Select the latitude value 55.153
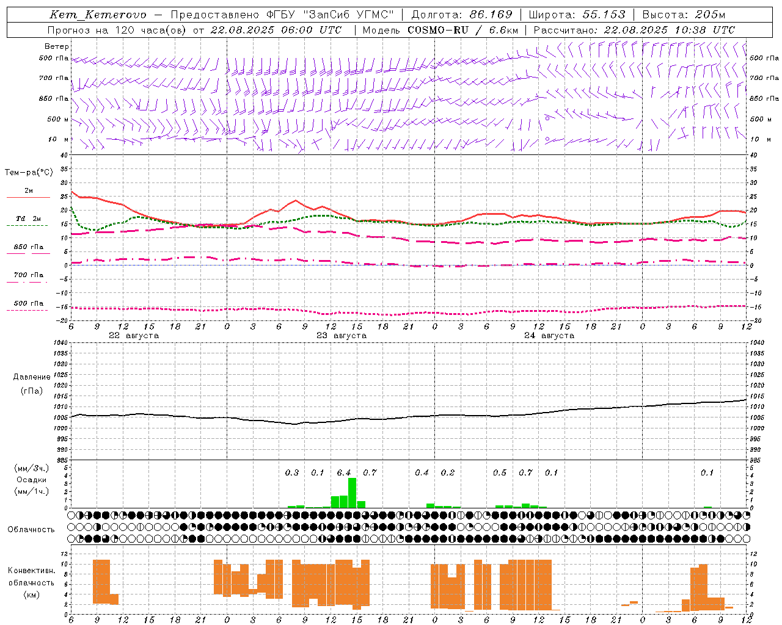Viewport: 782px width, 625px height. tap(604, 15)
